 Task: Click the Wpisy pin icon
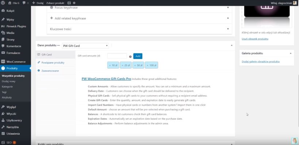pyautogui.click(x=3, y=20)
